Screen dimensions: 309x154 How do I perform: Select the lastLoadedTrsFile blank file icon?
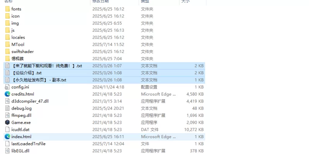point(7,144)
